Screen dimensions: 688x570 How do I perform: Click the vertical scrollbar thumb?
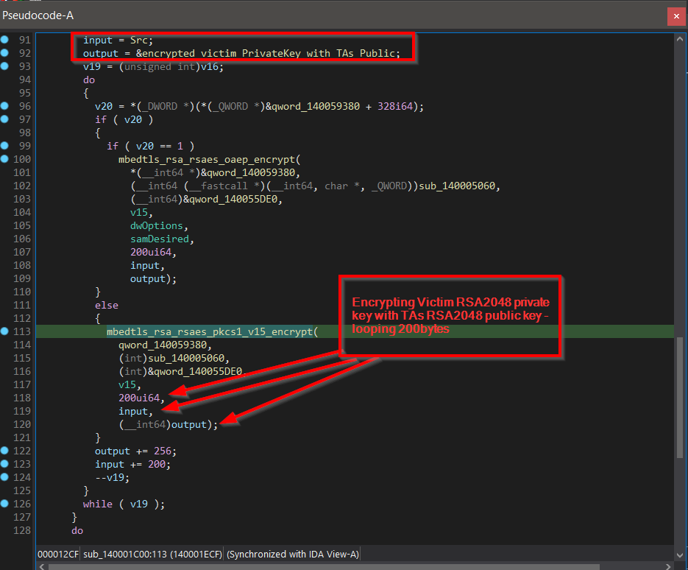click(x=680, y=398)
